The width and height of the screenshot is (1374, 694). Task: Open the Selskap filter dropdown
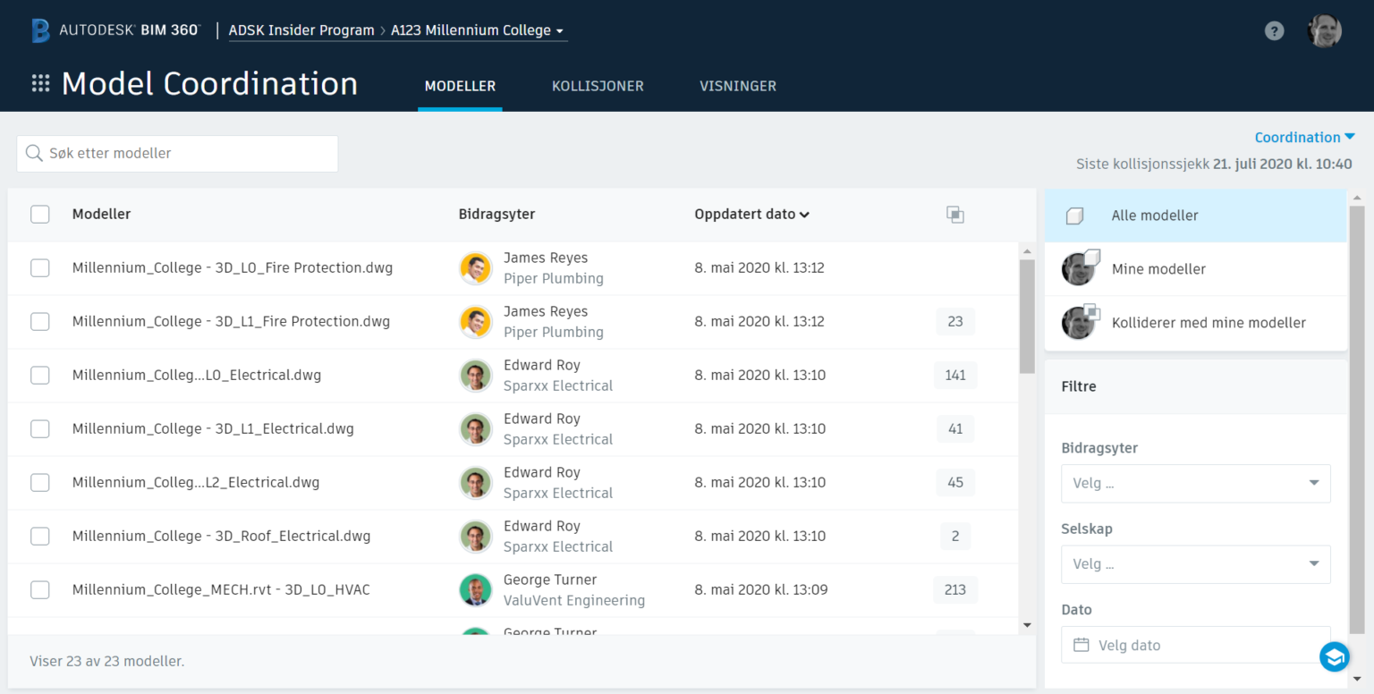click(x=1196, y=564)
